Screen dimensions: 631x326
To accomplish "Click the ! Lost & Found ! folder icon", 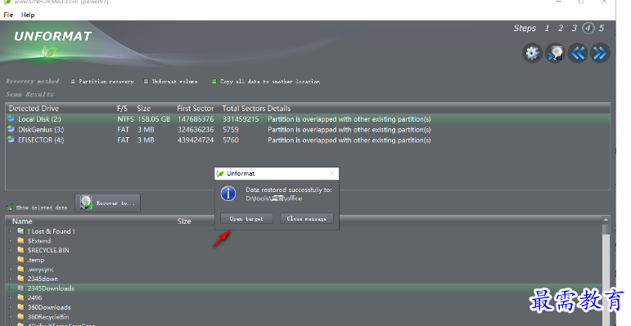I will 21,231.
